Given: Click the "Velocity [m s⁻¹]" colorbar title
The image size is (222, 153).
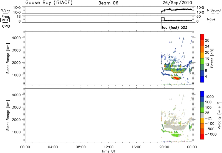Looking at the screenshot, I should click(219, 115).
